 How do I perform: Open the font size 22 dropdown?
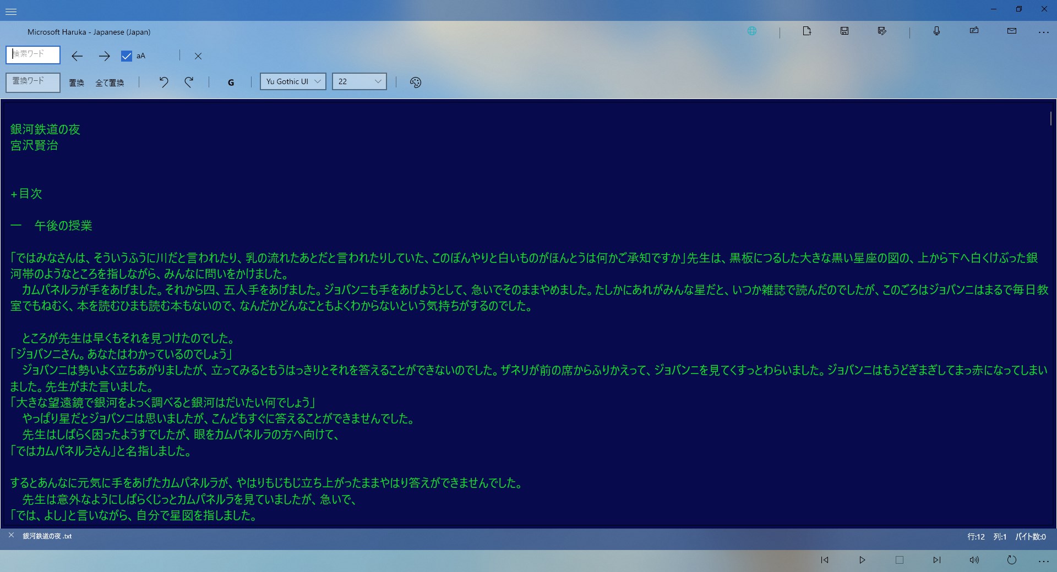(x=359, y=81)
